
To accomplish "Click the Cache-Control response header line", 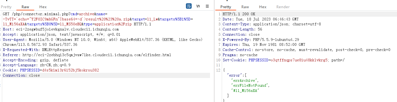I will point(306,50).
